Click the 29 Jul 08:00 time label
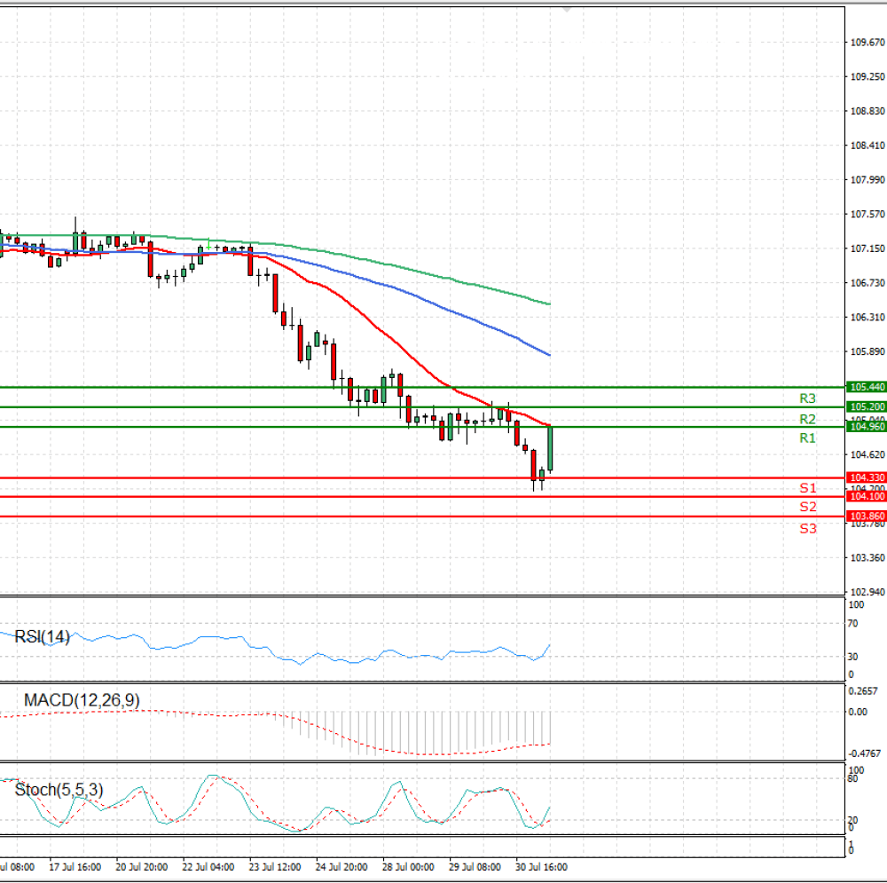 [475, 867]
